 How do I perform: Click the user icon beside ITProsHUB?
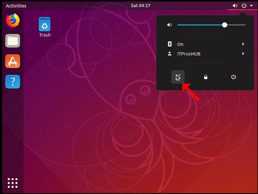tap(170, 54)
